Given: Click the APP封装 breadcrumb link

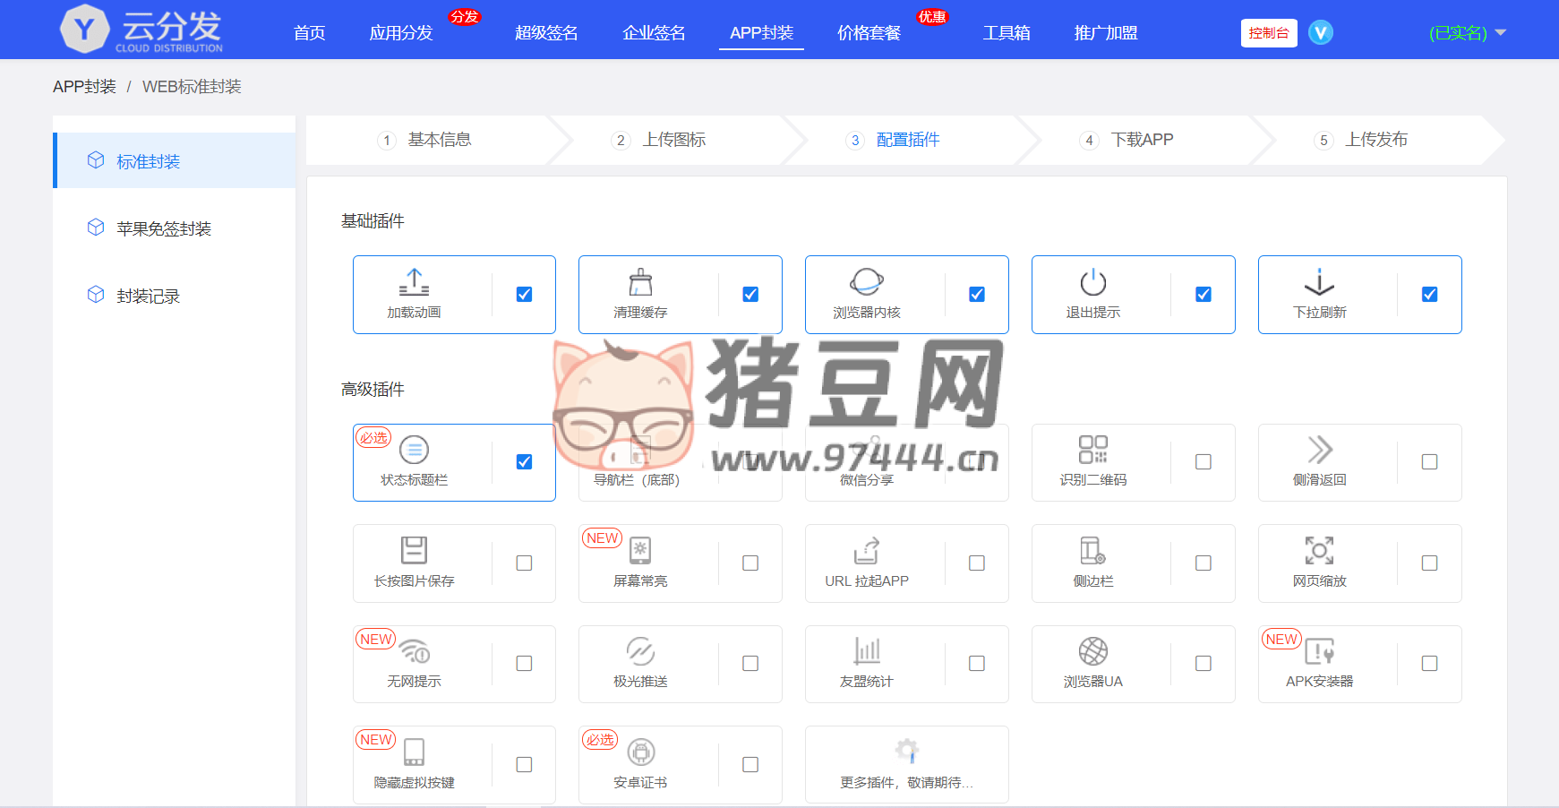Looking at the screenshot, I should [84, 87].
